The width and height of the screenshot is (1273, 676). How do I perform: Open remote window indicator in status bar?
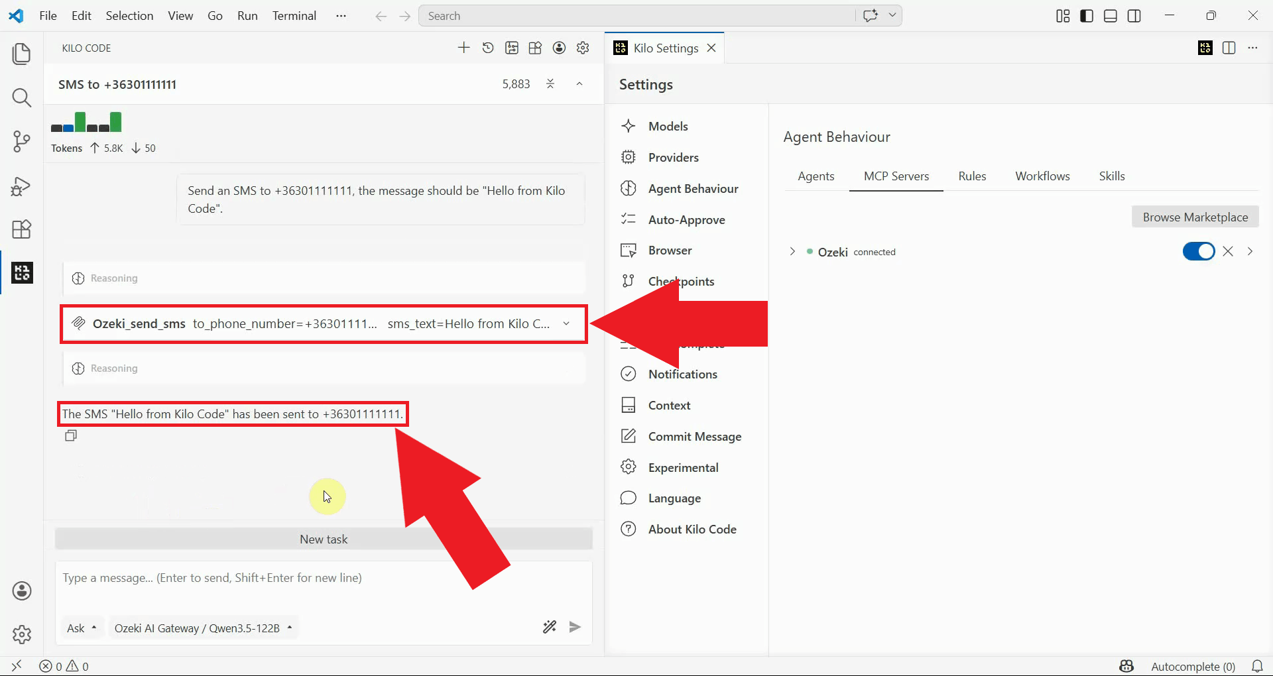[x=17, y=665]
